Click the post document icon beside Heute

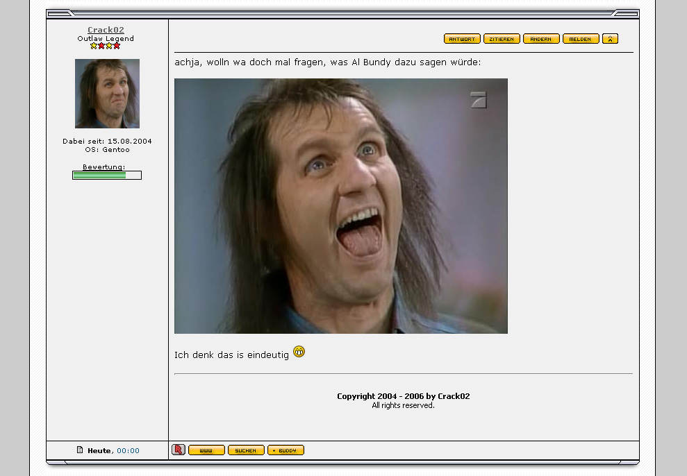80,450
